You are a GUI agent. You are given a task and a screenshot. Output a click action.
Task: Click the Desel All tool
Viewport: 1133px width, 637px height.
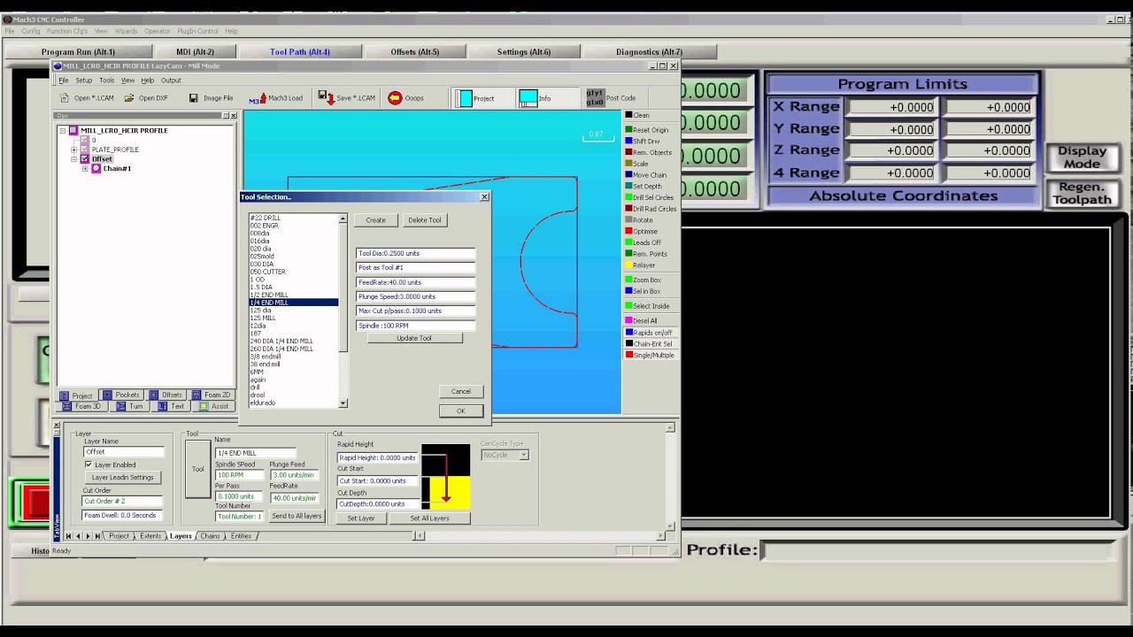pyautogui.click(x=642, y=321)
